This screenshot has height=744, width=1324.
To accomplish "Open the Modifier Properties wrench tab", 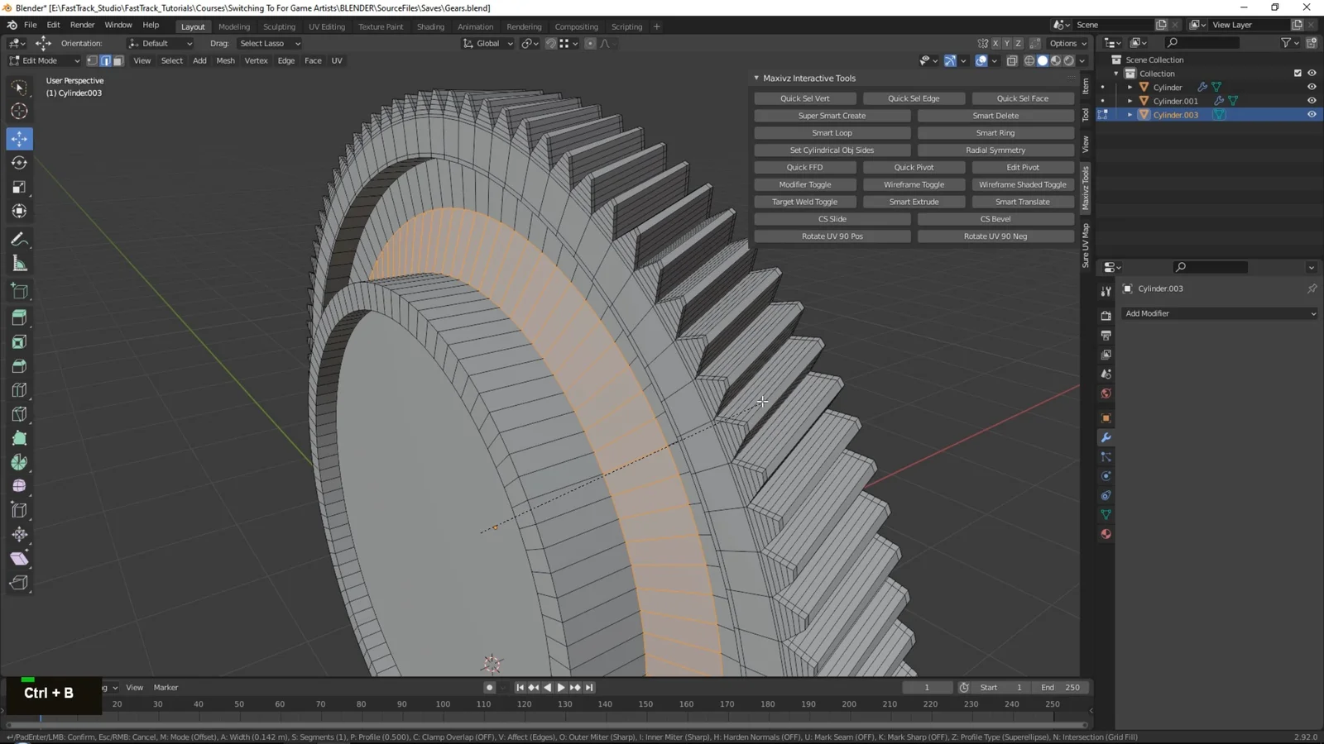I will click(x=1106, y=437).
